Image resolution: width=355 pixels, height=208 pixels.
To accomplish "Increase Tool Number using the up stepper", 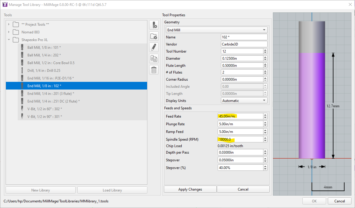I will click(x=265, y=50).
